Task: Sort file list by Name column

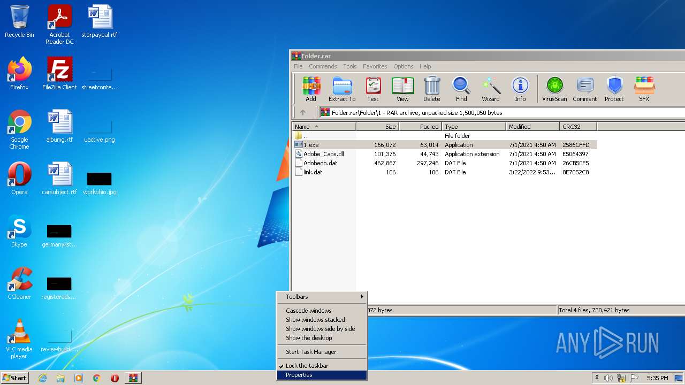Action: coord(324,127)
